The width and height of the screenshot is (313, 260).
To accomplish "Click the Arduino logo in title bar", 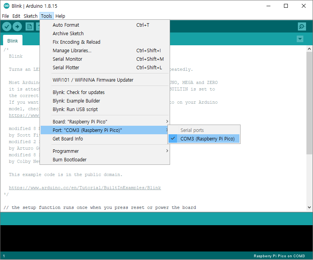I will pos(7,6).
